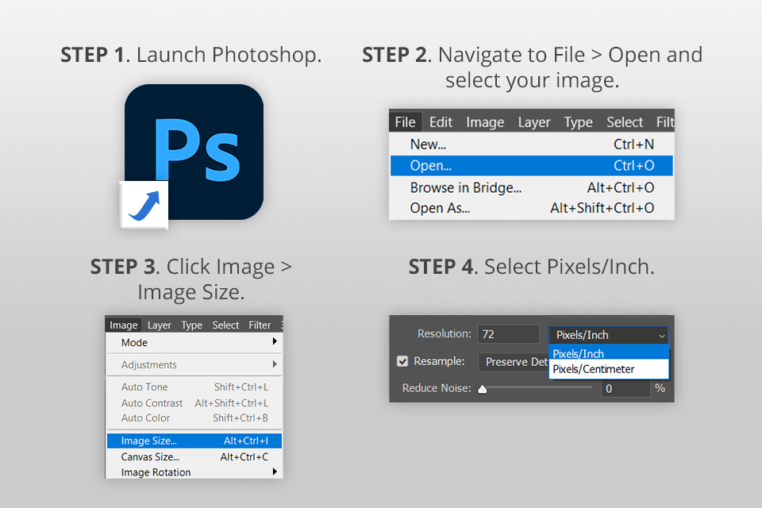Choose New... from the File menu

coord(532,144)
